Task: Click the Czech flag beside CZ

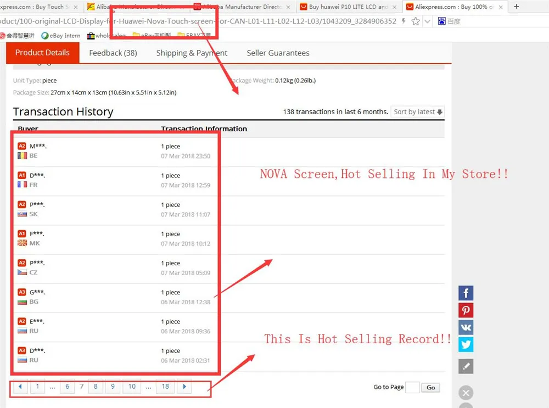Action: pos(22,272)
